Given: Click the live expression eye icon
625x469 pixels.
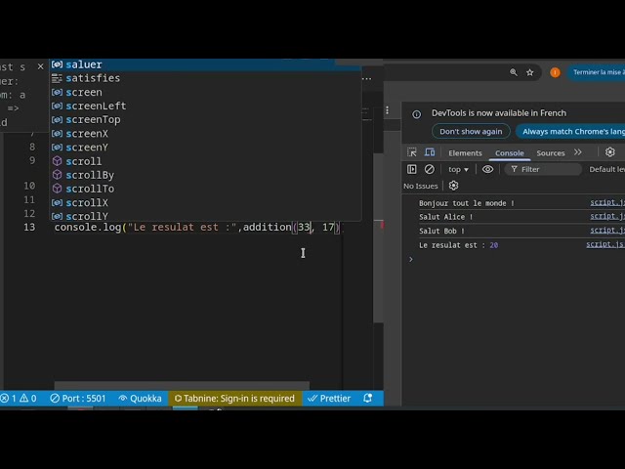Looking at the screenshot, I should coord(487,169).
